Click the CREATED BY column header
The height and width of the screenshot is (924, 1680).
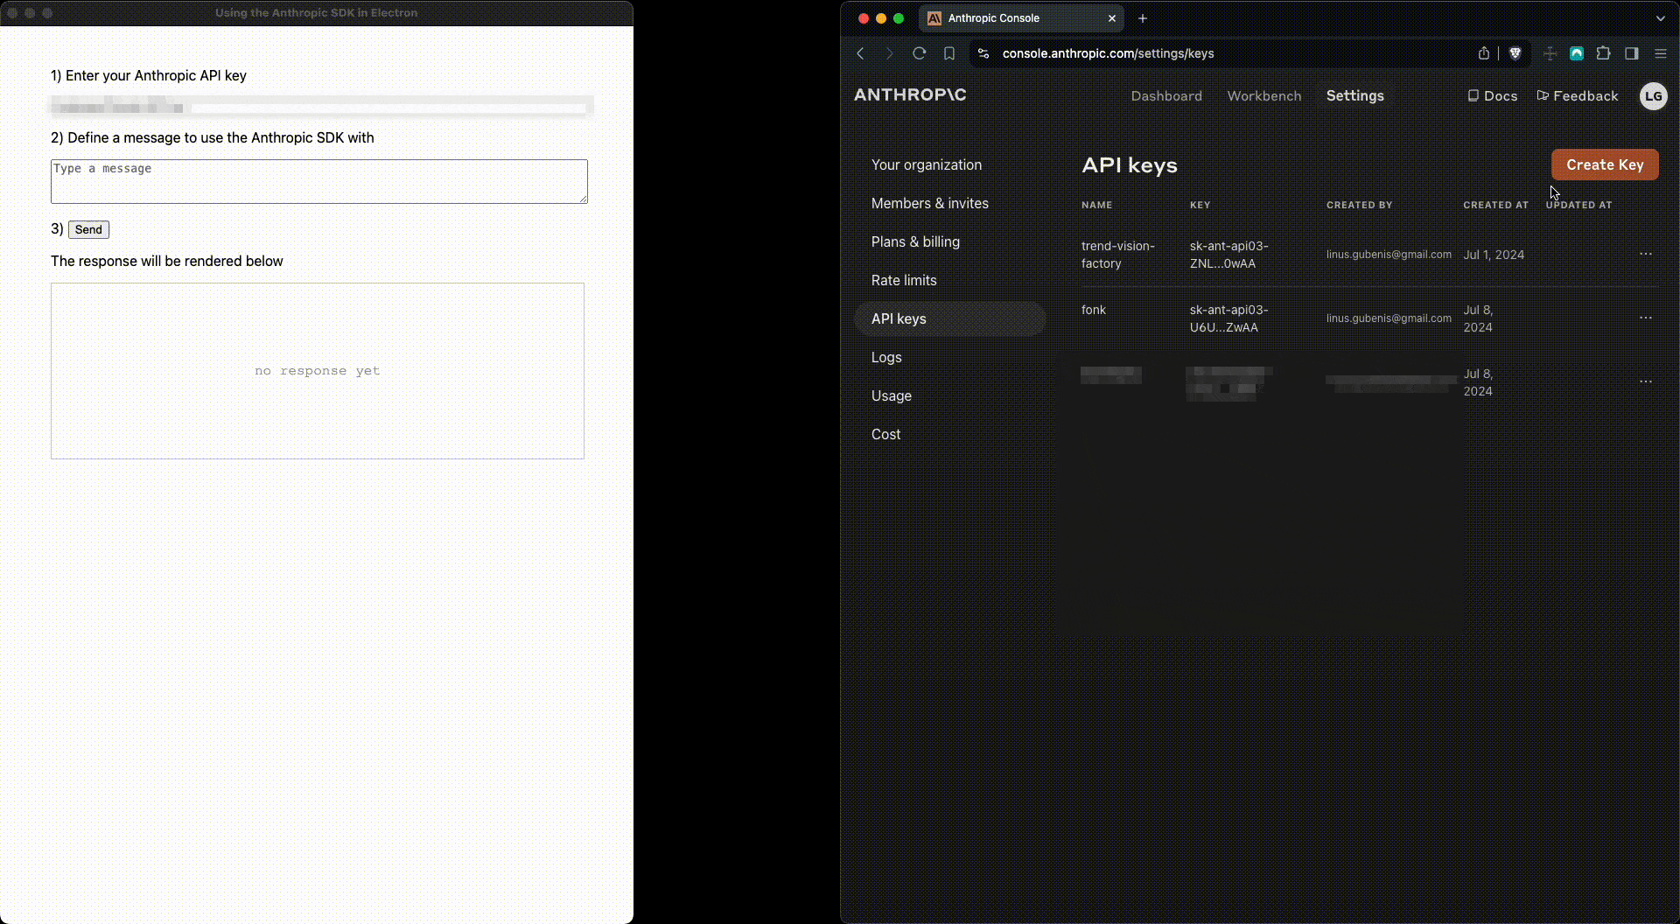point(1359,205)
